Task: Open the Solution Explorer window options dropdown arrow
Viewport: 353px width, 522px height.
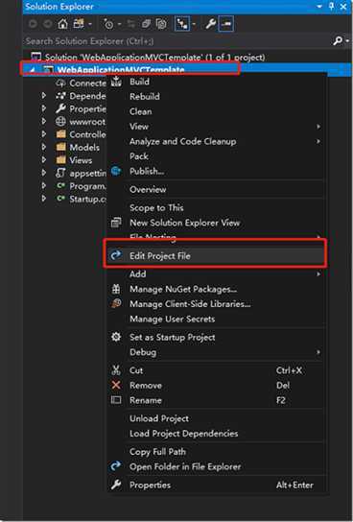Action: click(x=319, y=7)
